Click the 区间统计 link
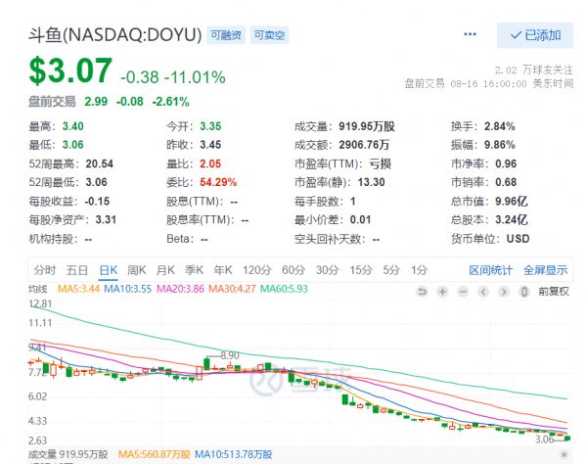 (491, 269)
